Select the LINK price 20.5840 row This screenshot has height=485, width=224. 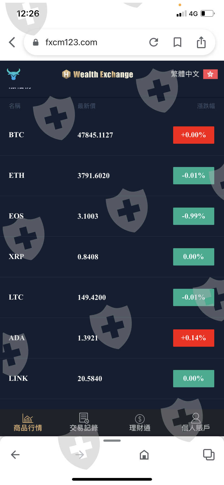90,379
